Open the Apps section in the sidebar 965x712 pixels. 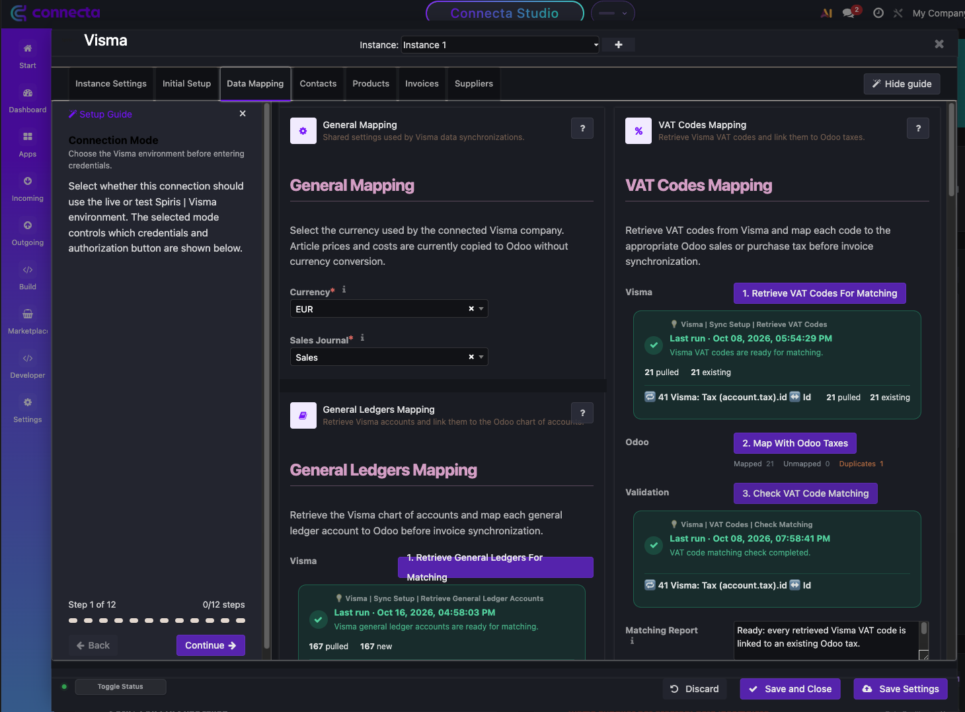[x=27, y=145]
